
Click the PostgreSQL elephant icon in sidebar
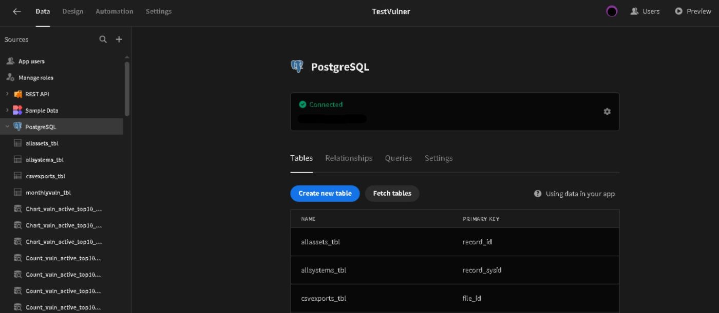[x=18, y=127]
